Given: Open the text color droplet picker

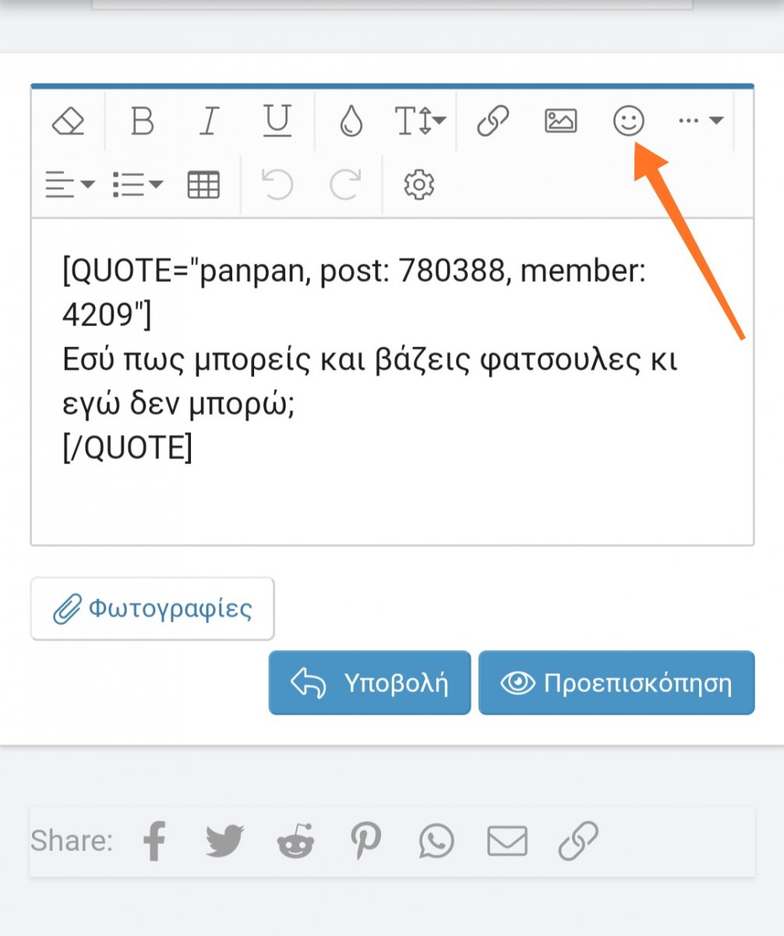Looking at the screenshot, I should point(351,122).
